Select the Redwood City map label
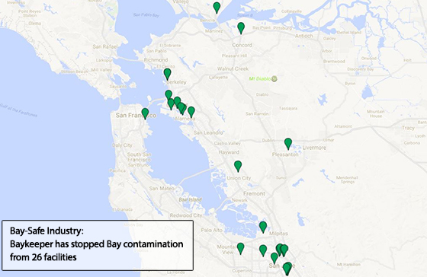 pos(186,215)
